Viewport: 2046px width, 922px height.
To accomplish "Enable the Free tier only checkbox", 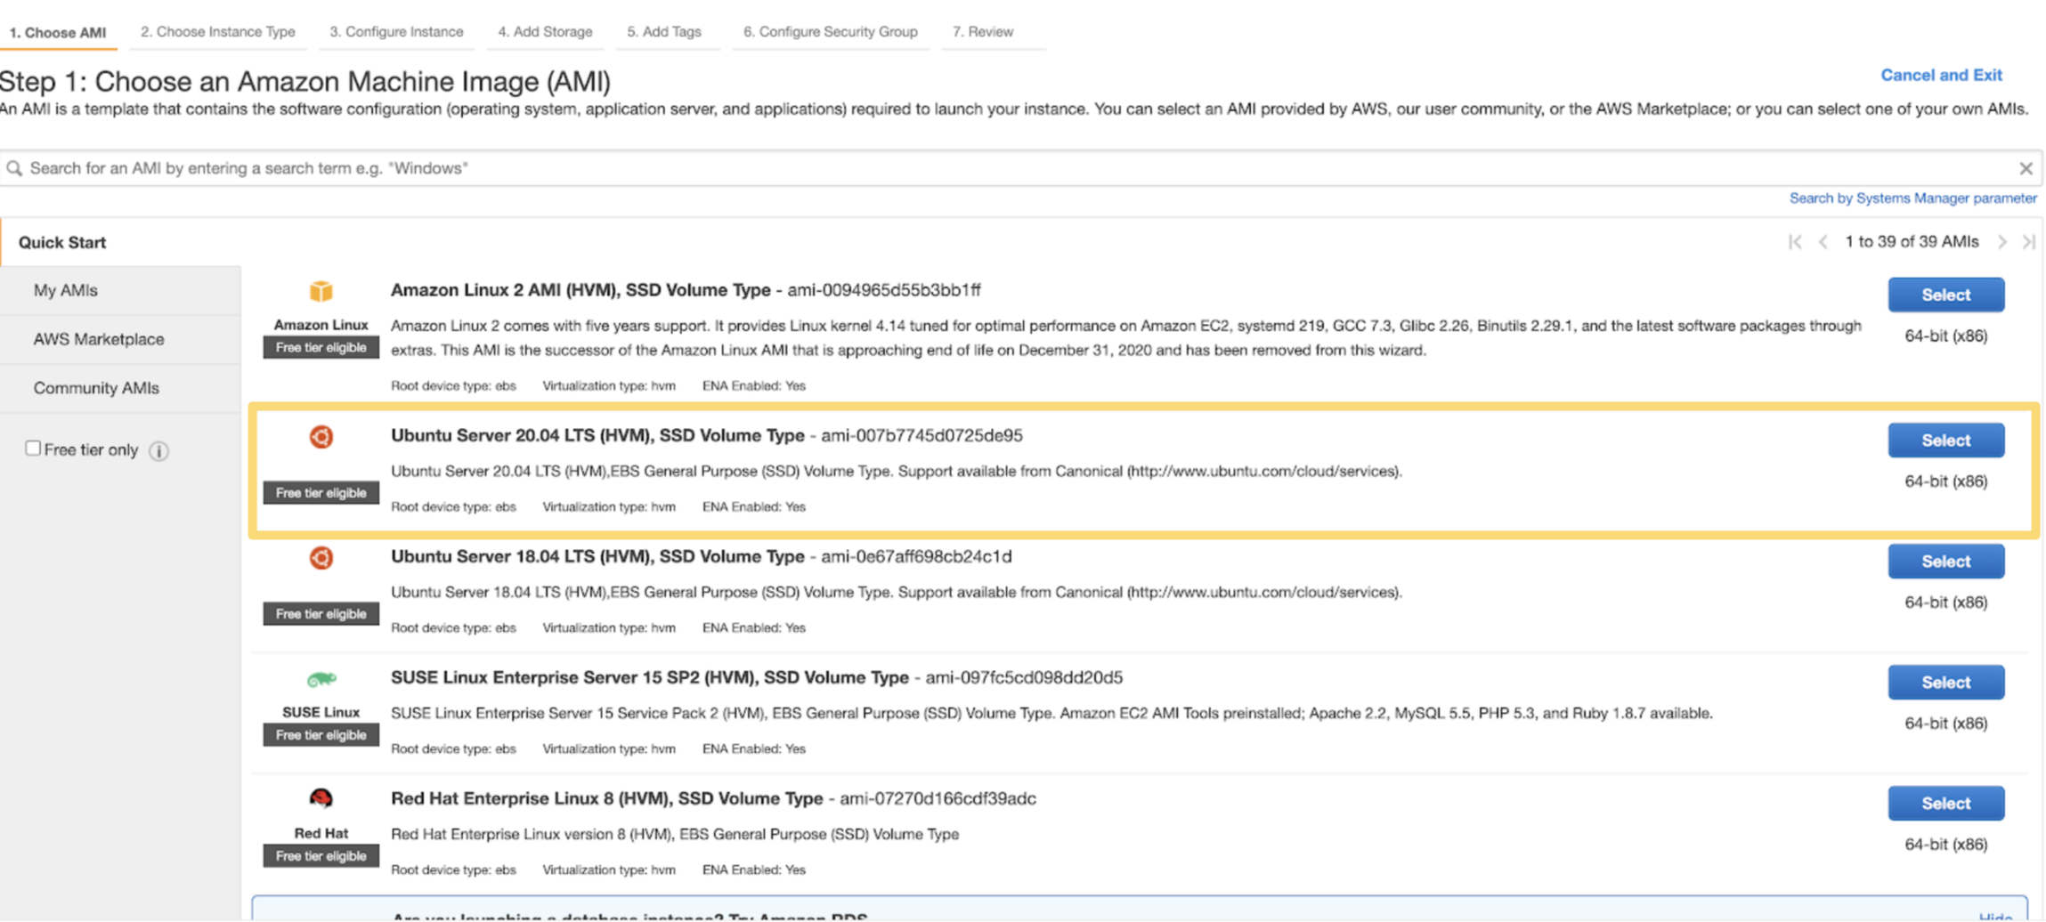I will (x=33, y=449).
